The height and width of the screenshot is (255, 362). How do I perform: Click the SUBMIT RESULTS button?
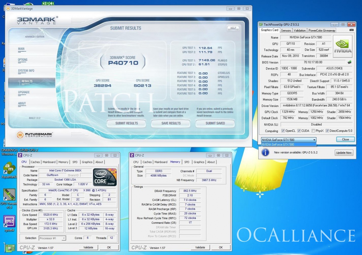click(126, 123)
